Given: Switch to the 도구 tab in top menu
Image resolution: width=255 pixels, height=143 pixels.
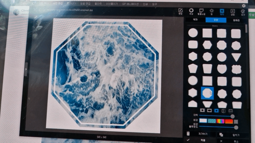Looking at the screenshot, I should coord(154,4).
